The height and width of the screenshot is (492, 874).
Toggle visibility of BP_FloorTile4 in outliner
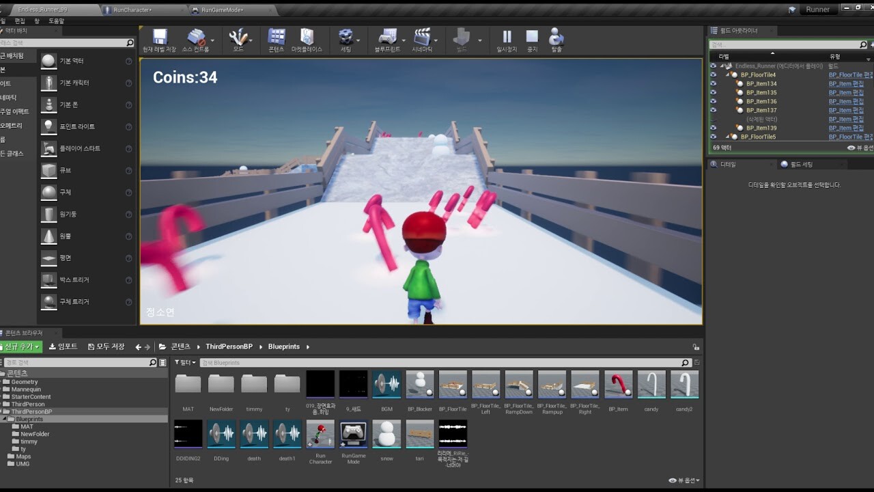pyautogui.click(x=713, y=75)
